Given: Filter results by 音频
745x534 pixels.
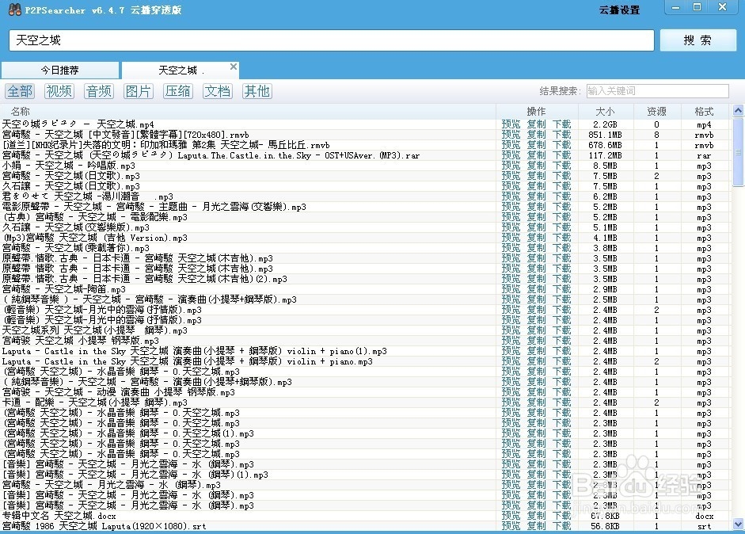Looking at the screenshot, I should [99, 91].
